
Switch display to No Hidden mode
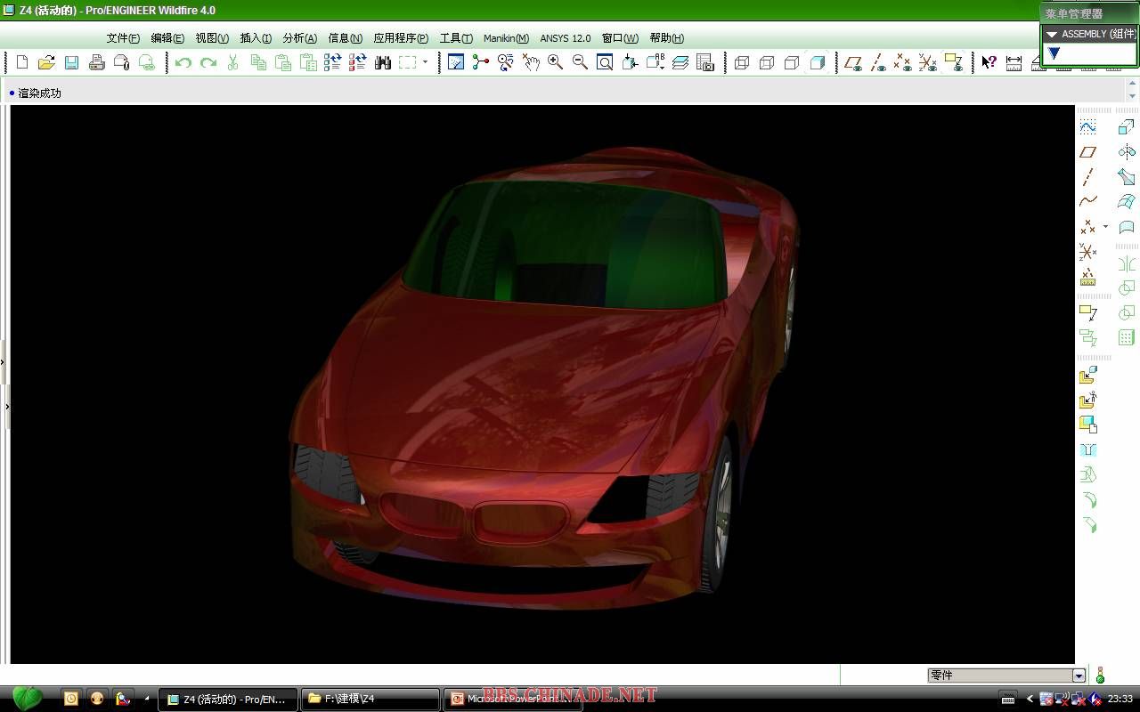792,62
